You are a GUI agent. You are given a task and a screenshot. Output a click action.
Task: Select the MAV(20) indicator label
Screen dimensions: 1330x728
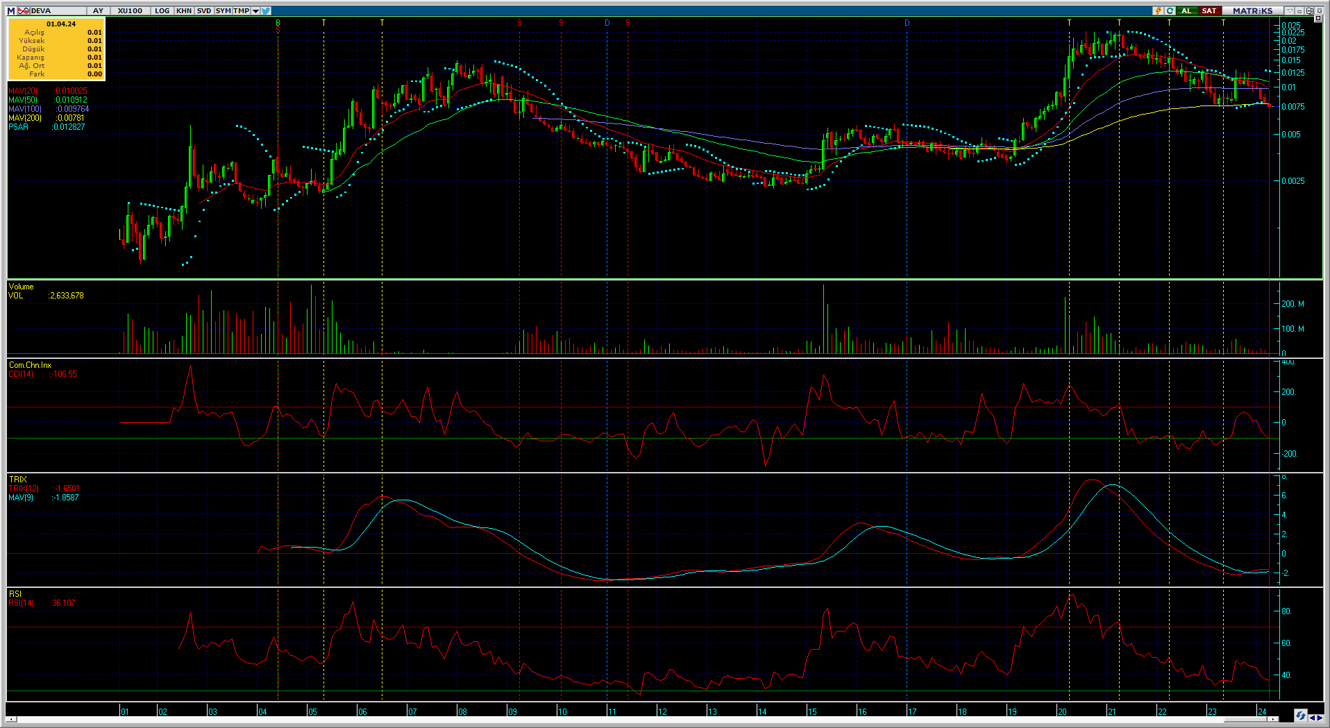pos(23,91)
